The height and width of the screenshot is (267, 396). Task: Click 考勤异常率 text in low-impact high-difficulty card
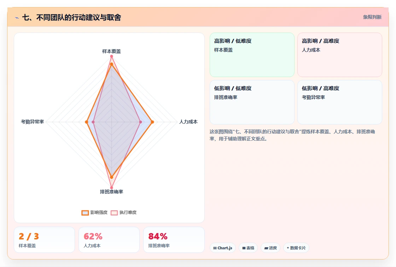[x=313, y=97]
